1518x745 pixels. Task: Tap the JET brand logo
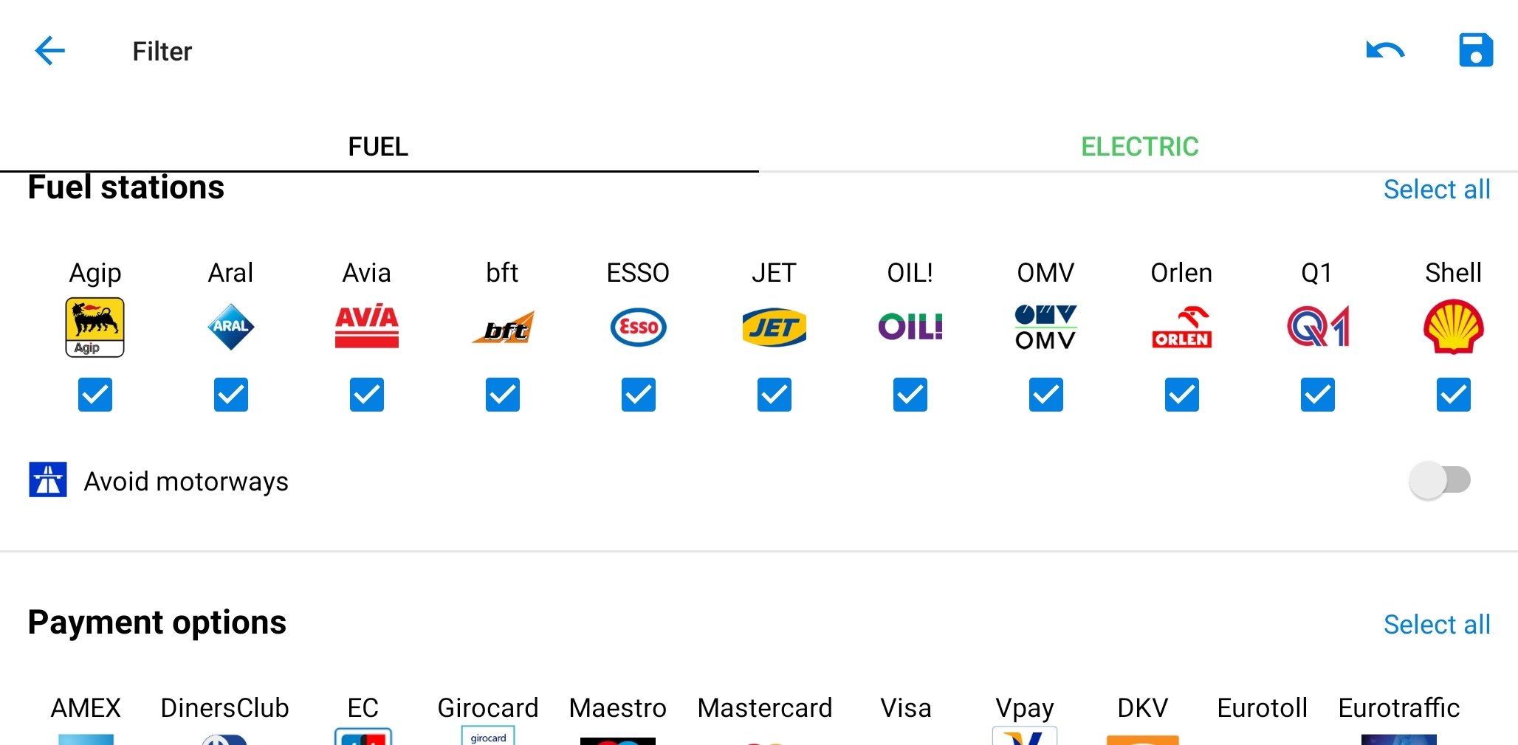(774, 327)
